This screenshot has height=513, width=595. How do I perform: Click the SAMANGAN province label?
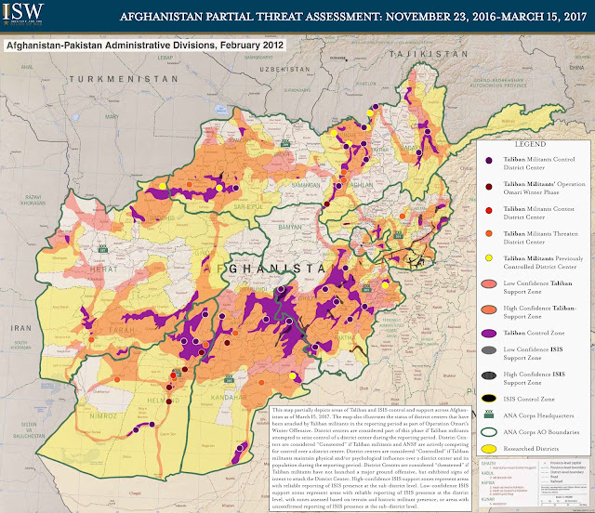(x=306, y=185)
